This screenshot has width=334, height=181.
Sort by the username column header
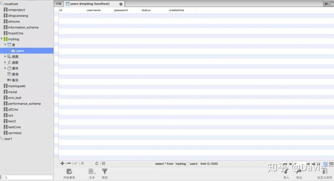pos(94,10)
